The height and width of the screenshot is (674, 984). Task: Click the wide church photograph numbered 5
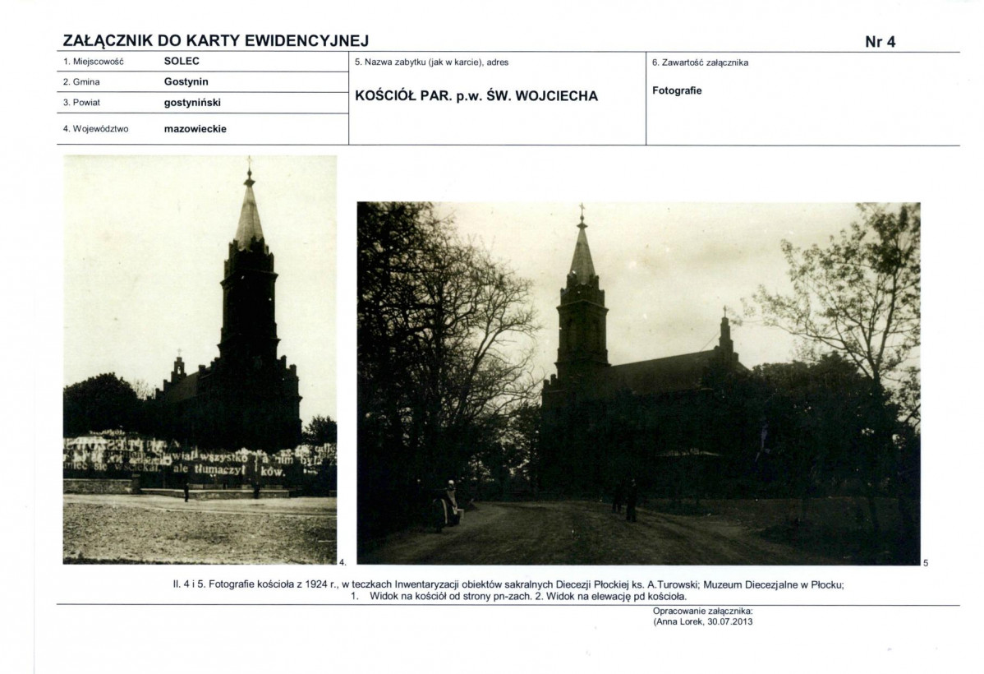638,383
